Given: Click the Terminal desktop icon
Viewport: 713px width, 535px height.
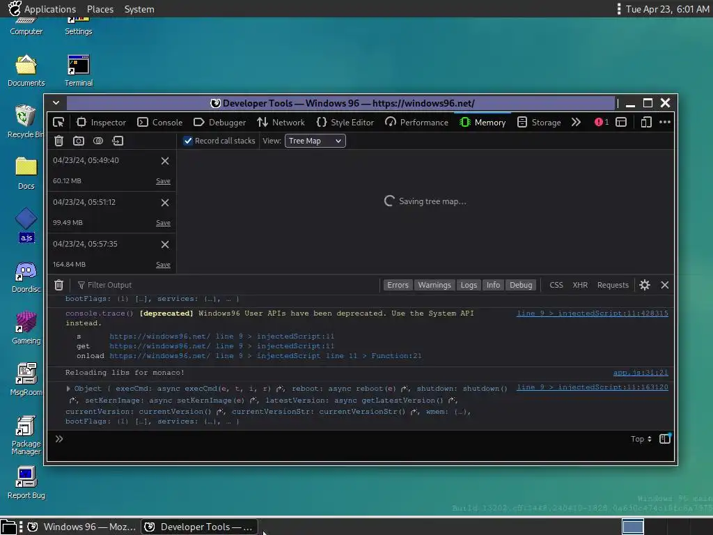Looking at the screenshot, I should point(79,71).
